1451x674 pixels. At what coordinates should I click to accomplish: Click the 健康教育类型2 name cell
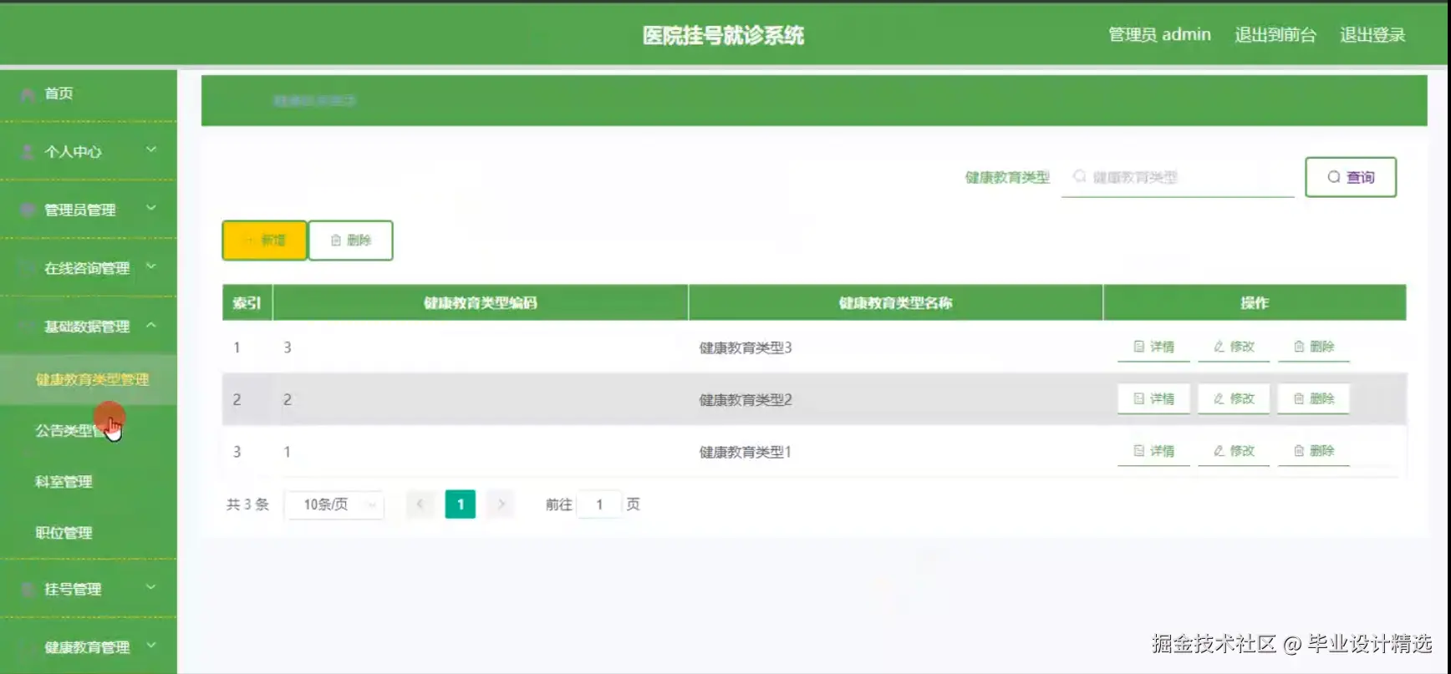[x=746, y=399]
